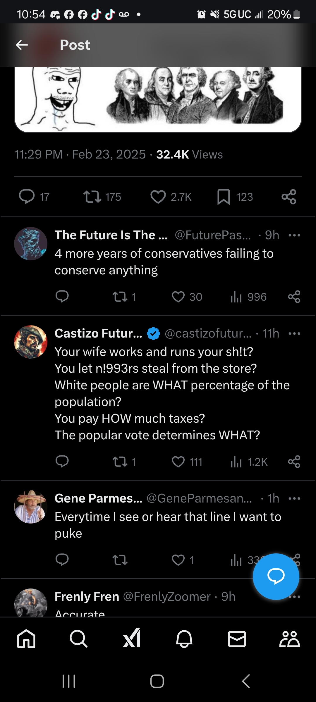Tap the back arrow beside Post
316x702 pixels.
[x=22, y=45]
